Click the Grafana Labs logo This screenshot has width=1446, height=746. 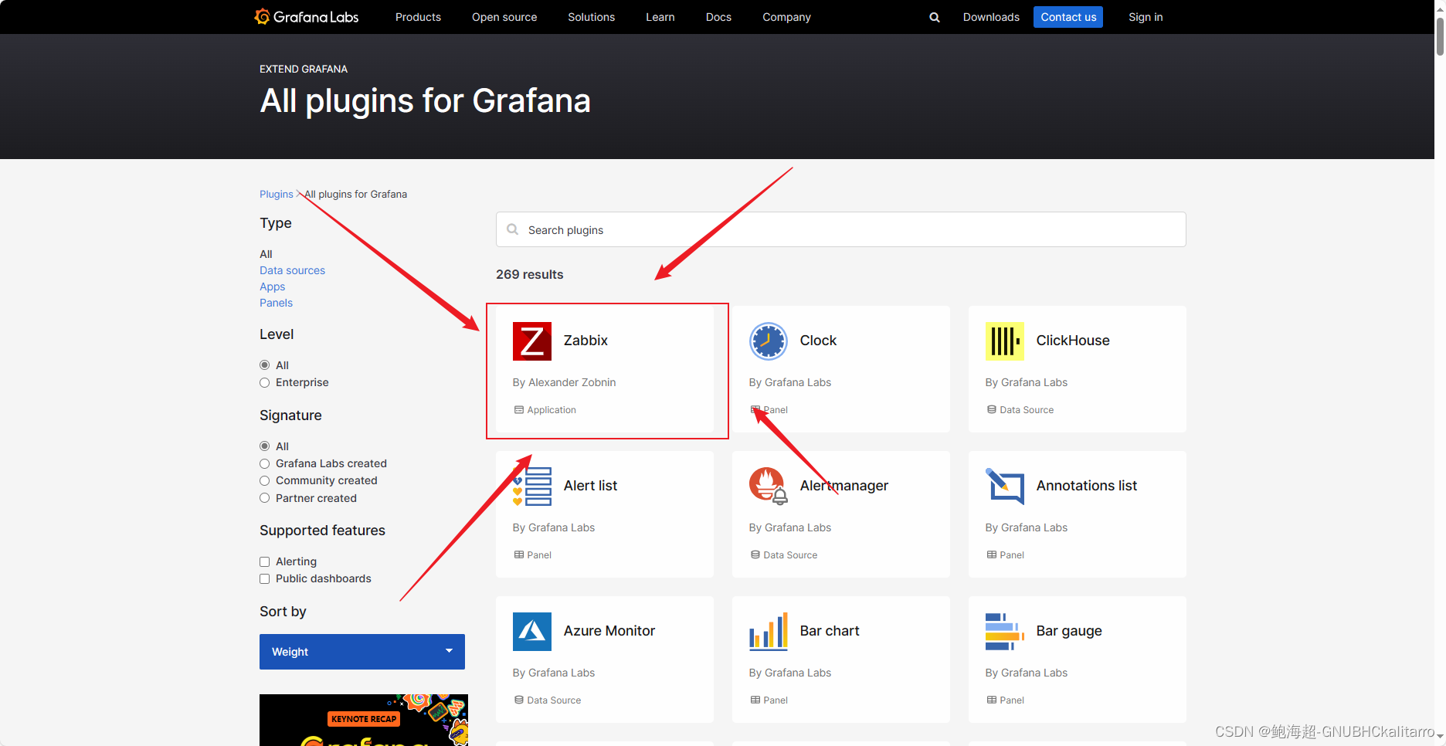click(307, 17)
